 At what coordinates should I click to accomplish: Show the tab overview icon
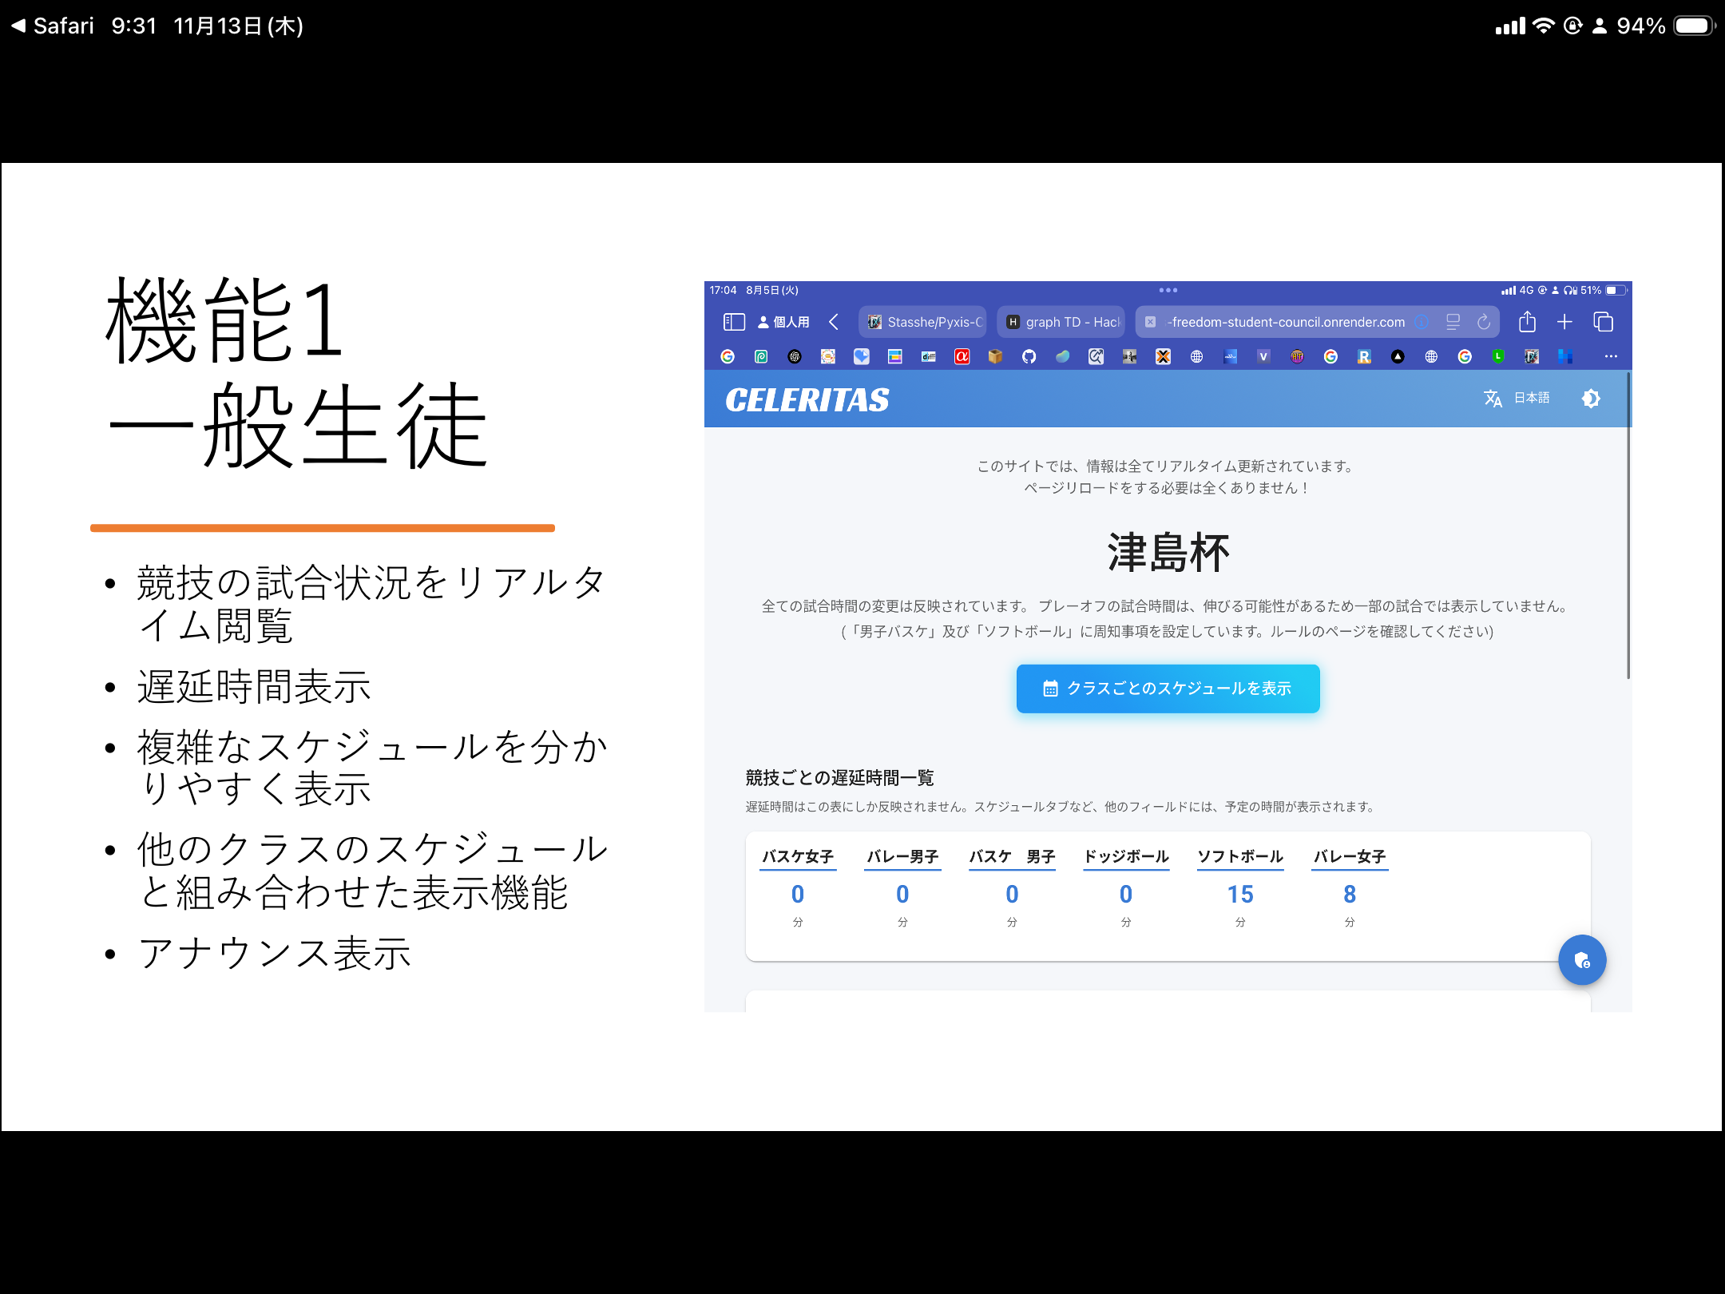(1602, 322)
